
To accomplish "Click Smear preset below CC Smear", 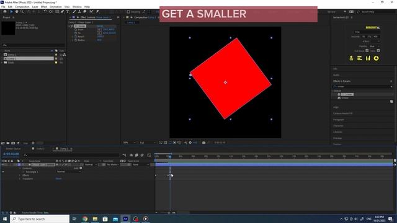I will pyautogui.click(x=345, y=98).
